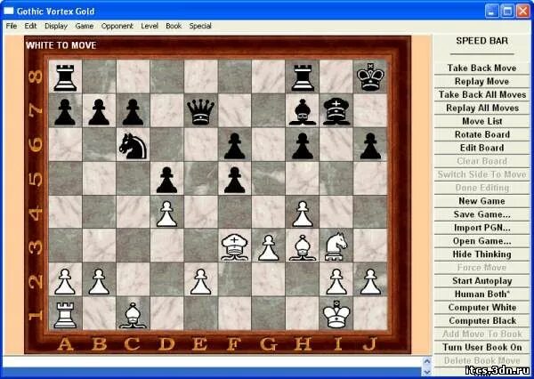The width and height of the screenshot is (534, 379).
Task: Click the black knight on C6
Action: 133,146
